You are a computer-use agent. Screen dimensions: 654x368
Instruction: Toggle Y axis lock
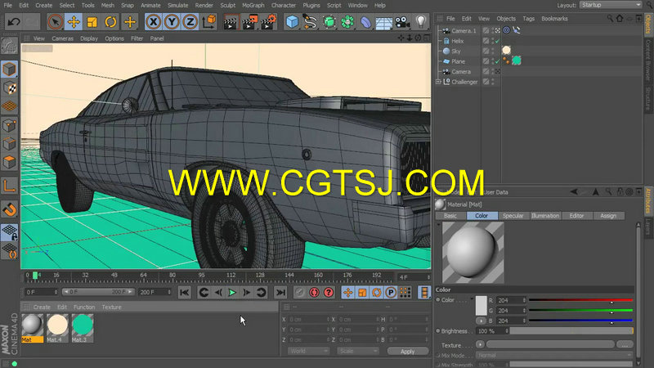pos(172,22)
